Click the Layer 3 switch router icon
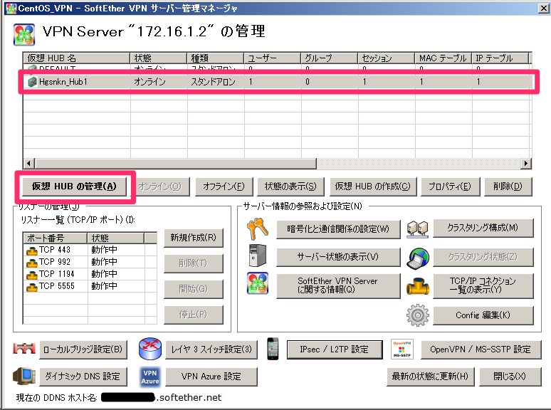 click(x=150, y=349)
